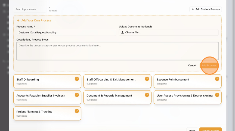Image resolution: width=235 pixels, height=131 pixels.
Task: Toggle Document & Records Management checkmark
Action: pos(147,95)
